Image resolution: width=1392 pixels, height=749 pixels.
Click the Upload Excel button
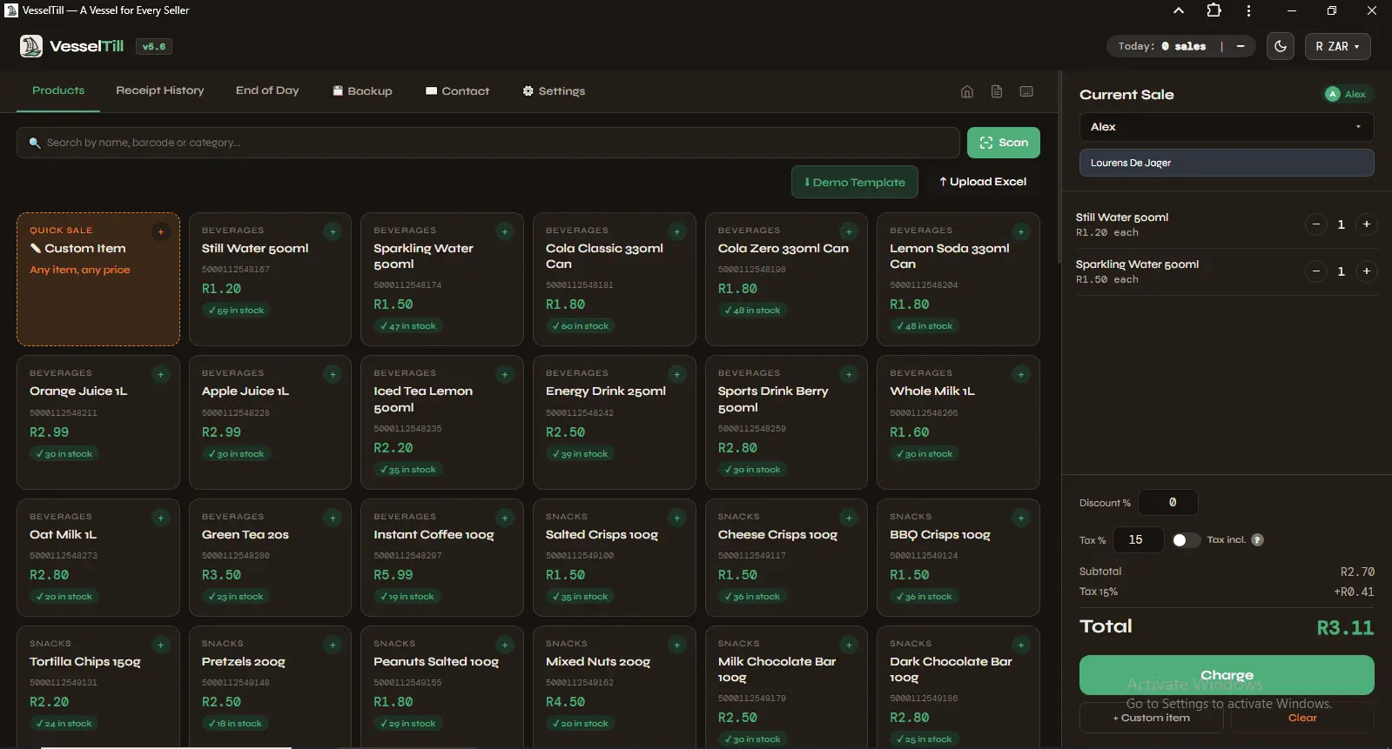tap(983, 182)
